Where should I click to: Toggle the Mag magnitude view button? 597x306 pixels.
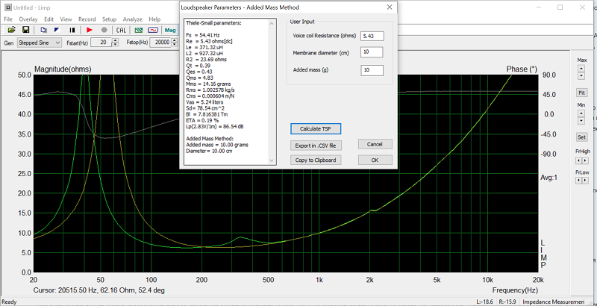169,30
